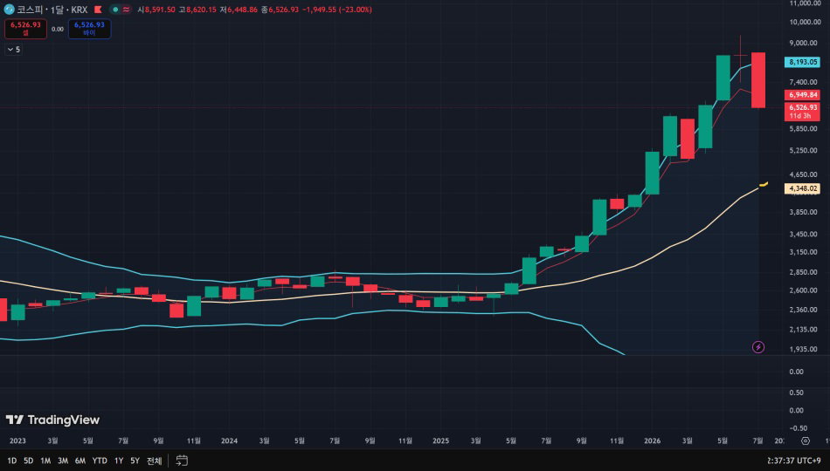Click the 0.00 spread value between sell and buy

pyautogui.click(x=57, y=29)
